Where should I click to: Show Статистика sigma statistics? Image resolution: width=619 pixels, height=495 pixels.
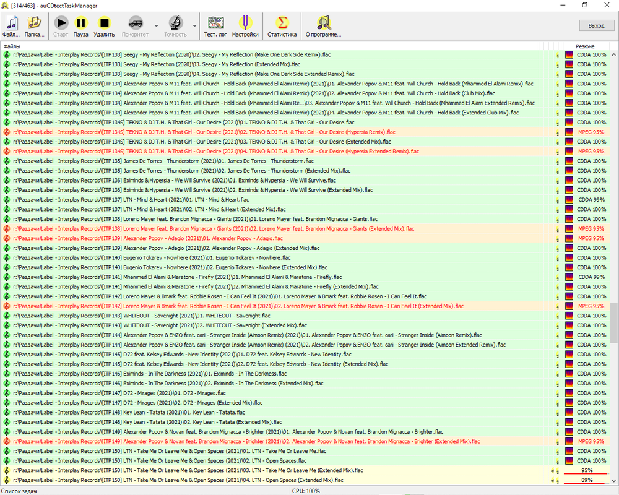tap(282, 26)
